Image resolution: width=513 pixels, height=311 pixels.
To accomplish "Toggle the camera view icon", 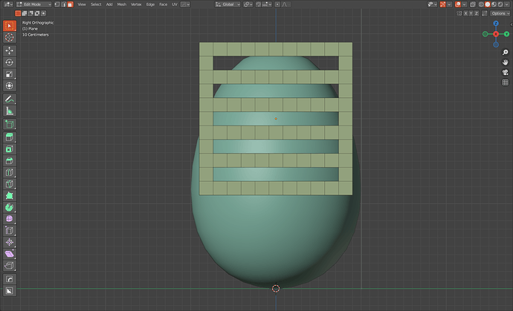I will [x=506, y=73].
